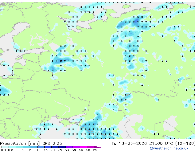Image resolution: width=195 pixels, height=151 pixels.
Task: Choose the 40–45 mm magenta legend swatch
Action: (x=83, y=147)
